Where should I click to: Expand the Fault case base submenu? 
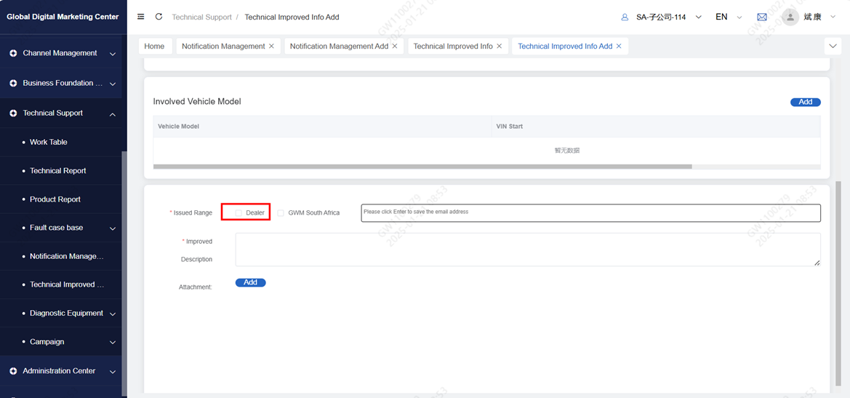click(x=112, y=228)
